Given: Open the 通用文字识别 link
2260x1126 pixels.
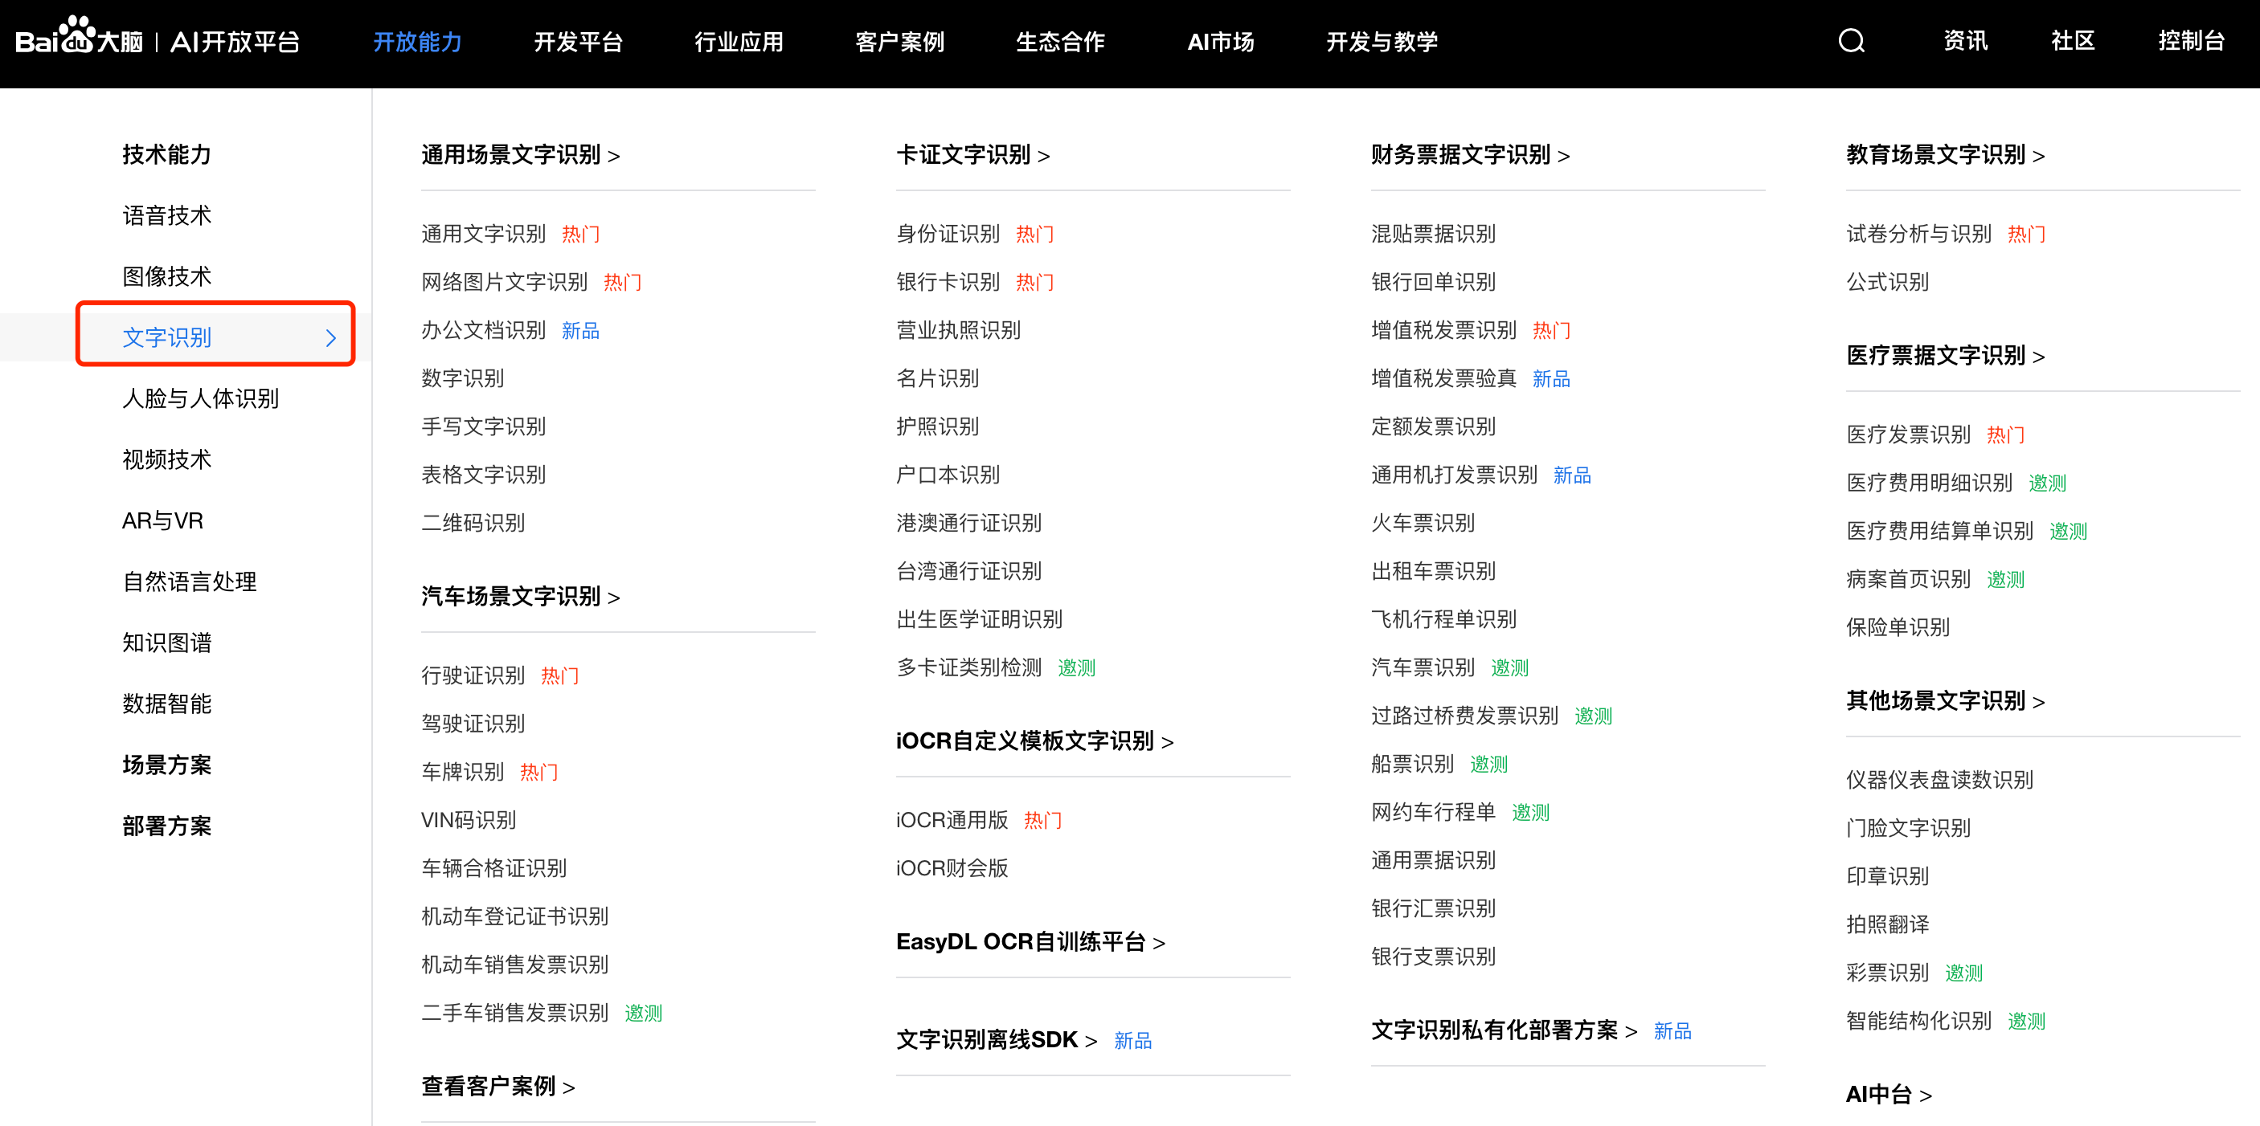Looking at the screenshot, I should pyautogui.click(x=482, y=233).
